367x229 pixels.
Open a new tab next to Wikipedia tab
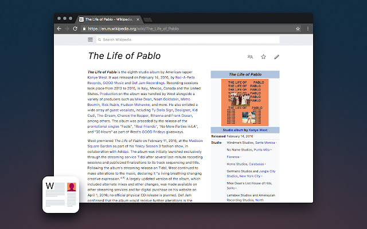click(148, 19)
